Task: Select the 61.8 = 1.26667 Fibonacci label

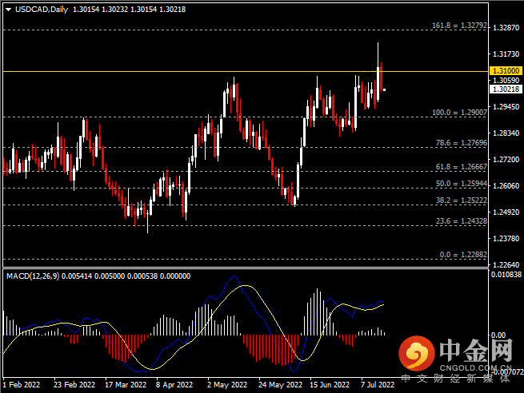Action: tap(461, 166)
